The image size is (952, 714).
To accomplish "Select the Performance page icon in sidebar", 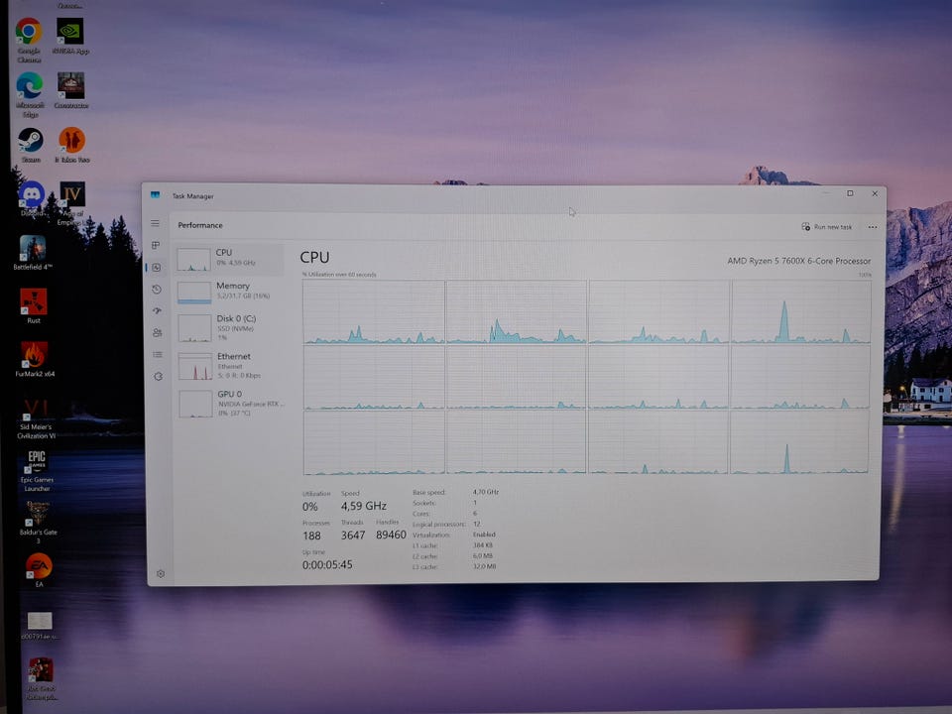I will [x=156, y=267].
